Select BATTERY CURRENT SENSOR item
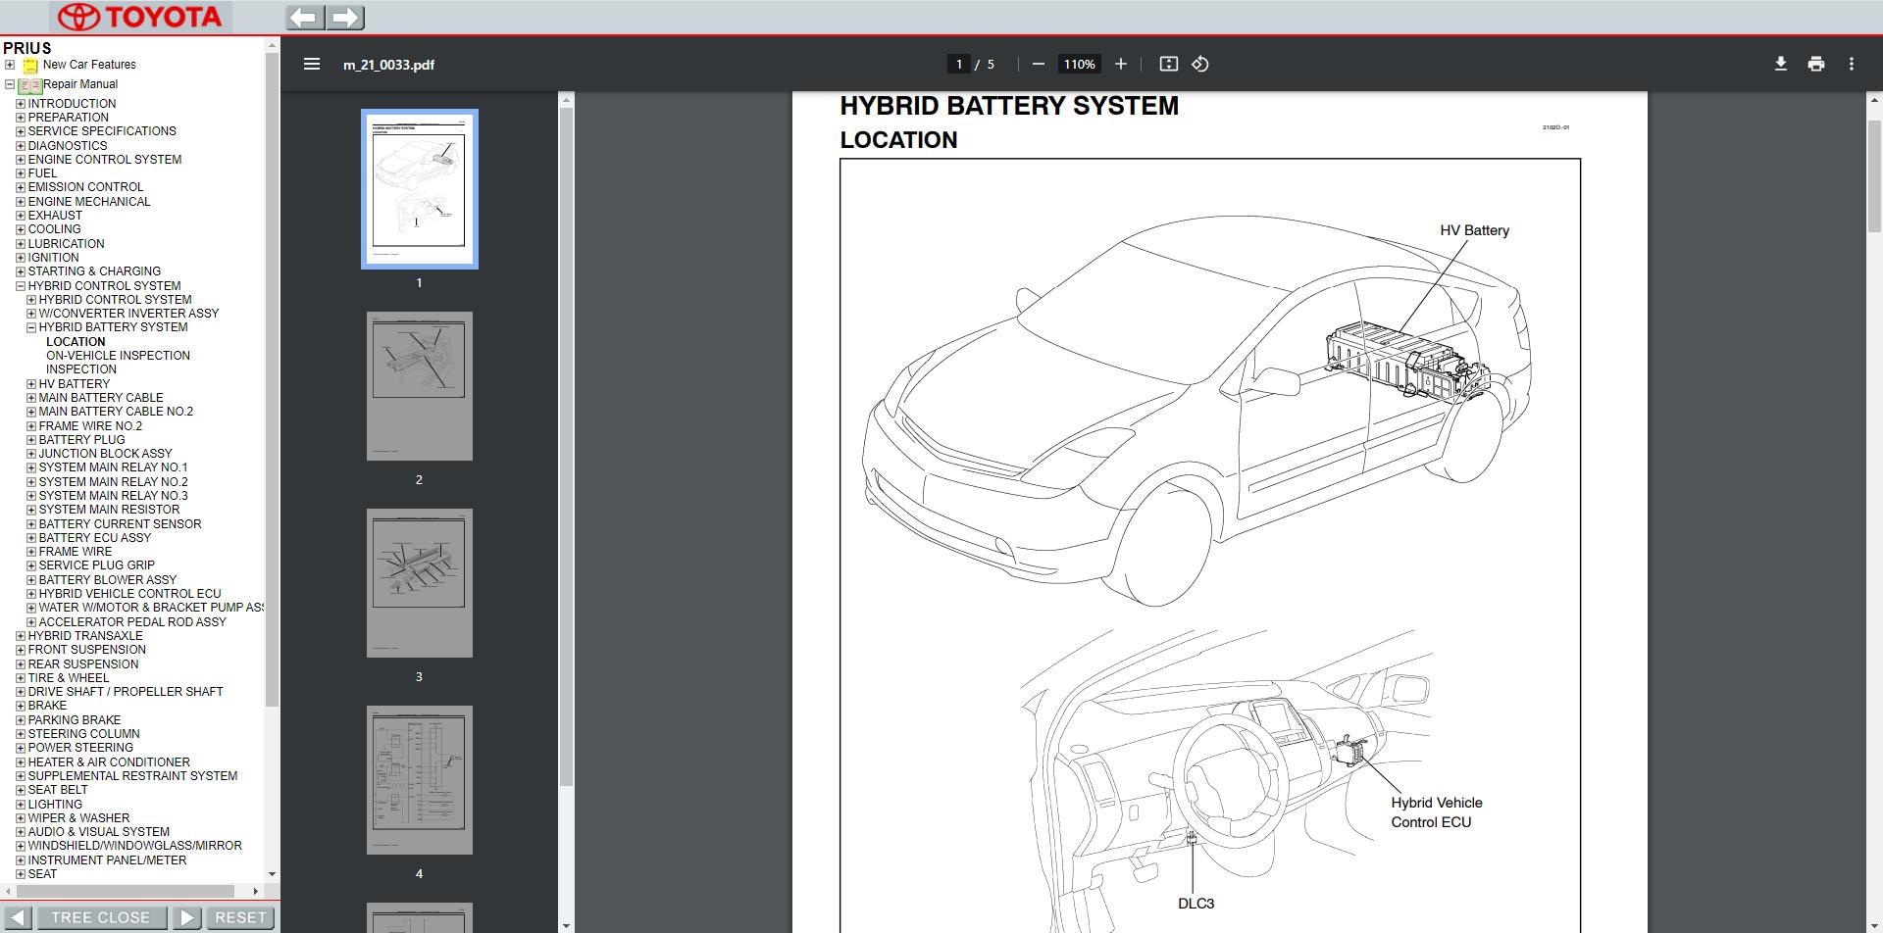The image size is (1883, 933). (120, 524)
